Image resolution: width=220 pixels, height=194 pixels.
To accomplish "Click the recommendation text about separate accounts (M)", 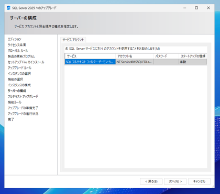I will (113, 49).
